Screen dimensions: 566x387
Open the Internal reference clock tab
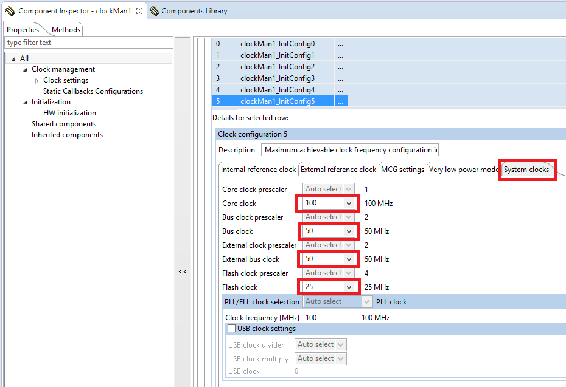pyautogui.click(x=258, y=170)
